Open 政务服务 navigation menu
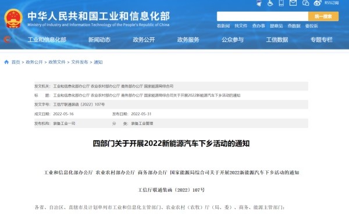This screenshot has width=349, height=218. [188, 40]
